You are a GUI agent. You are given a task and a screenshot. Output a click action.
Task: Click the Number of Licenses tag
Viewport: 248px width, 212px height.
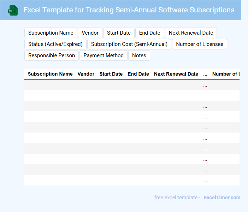pyautogui.click(x=200, y=44)
